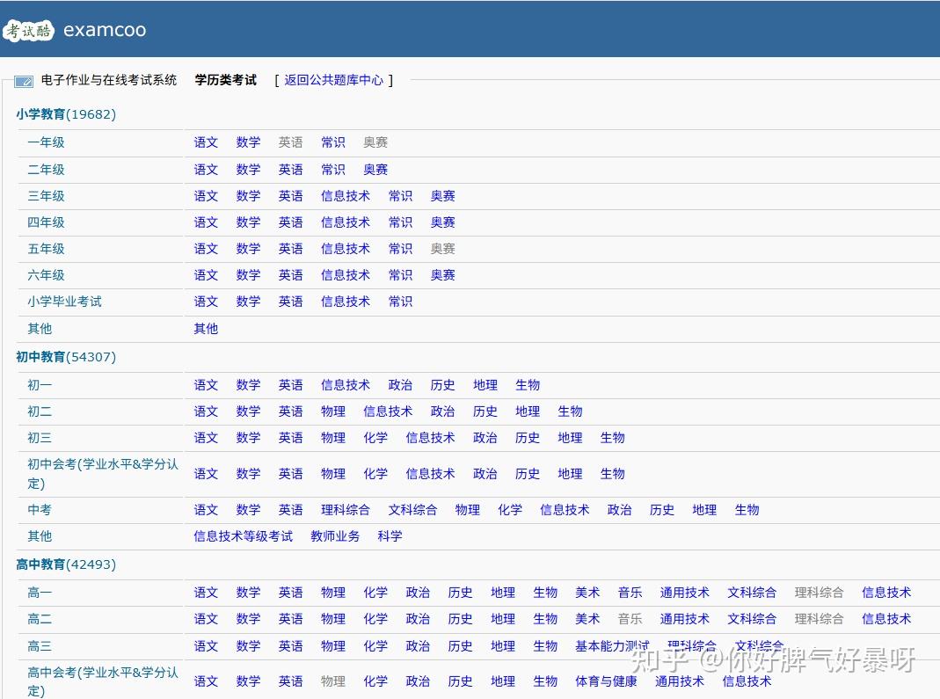Click the 中考 row label

(x=40, y=510)
